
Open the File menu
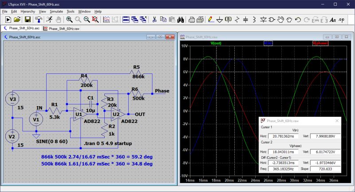[x=5, y=11]
